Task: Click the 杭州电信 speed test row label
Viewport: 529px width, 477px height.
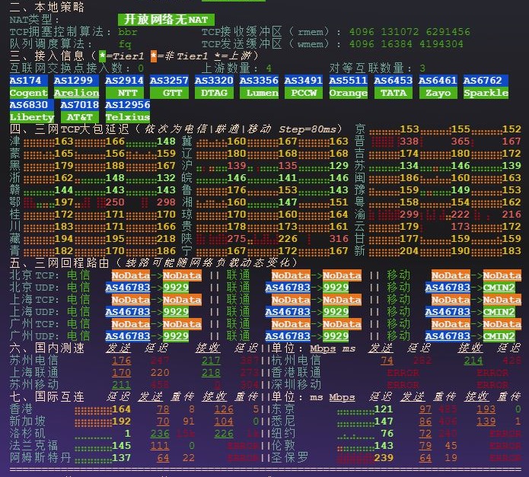Action: pyautogui.click(x=296, y=361)
